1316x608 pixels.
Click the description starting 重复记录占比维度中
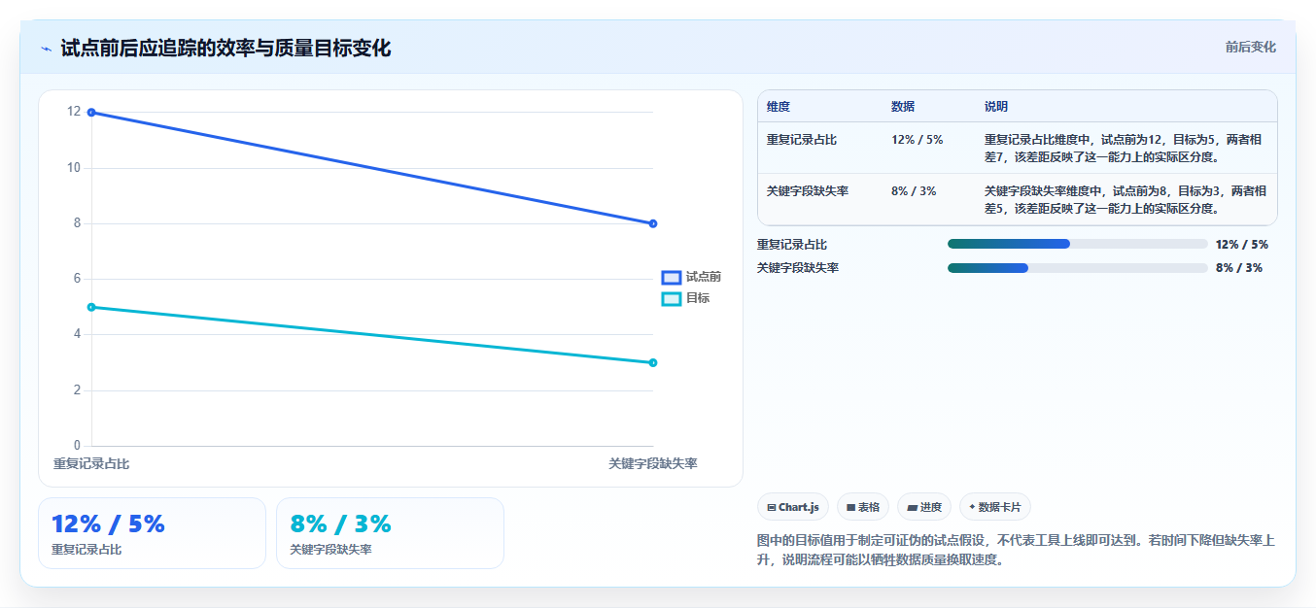(1124, 148)
